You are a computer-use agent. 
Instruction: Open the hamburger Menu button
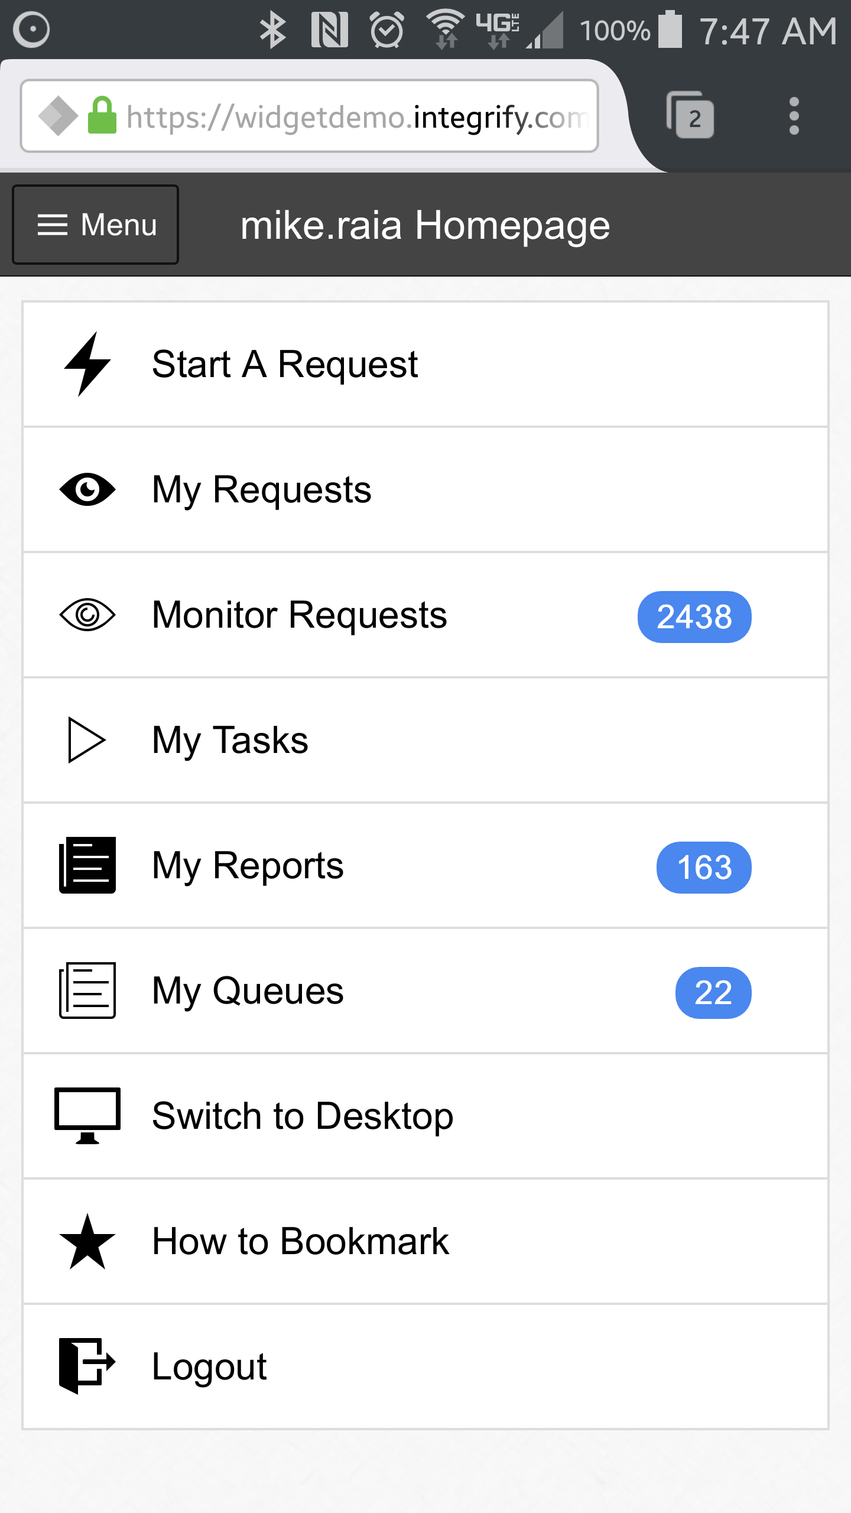(x=95, y=225)
